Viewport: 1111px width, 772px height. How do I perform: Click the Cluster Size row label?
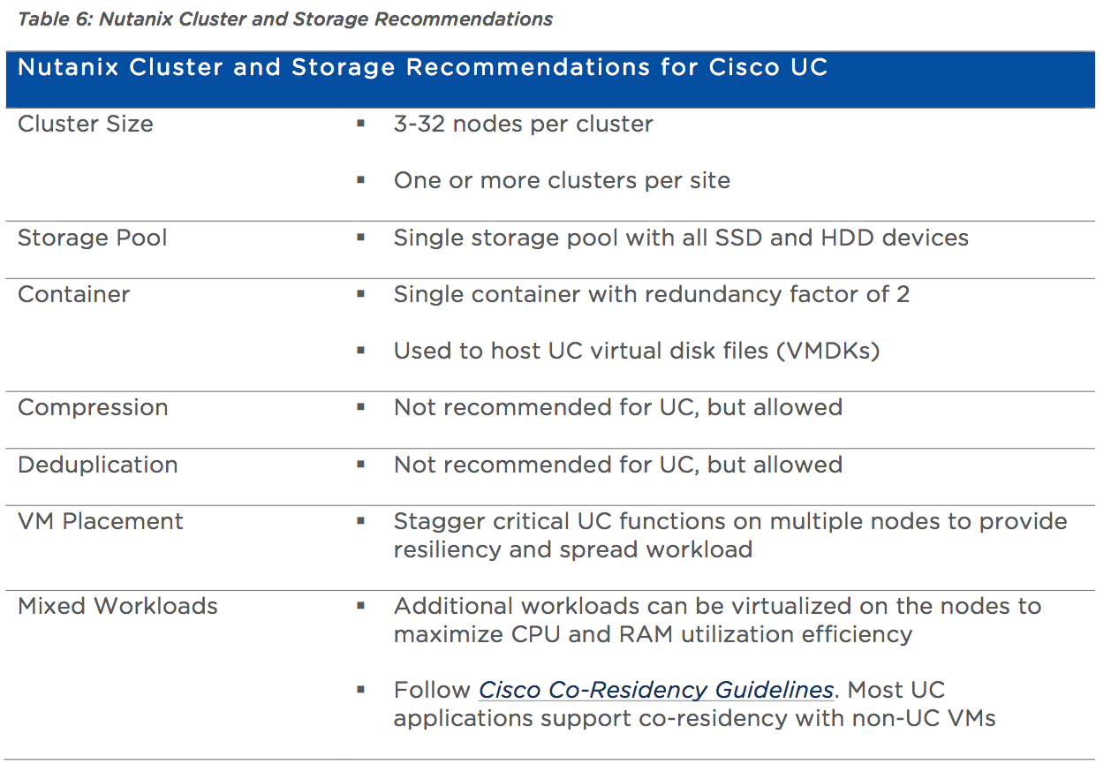pos(86,124)
